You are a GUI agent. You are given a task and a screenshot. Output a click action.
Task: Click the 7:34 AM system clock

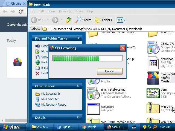(165, 127)
